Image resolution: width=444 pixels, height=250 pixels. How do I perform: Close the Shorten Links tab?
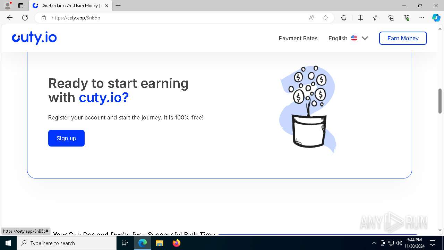(x=106, y=6)
